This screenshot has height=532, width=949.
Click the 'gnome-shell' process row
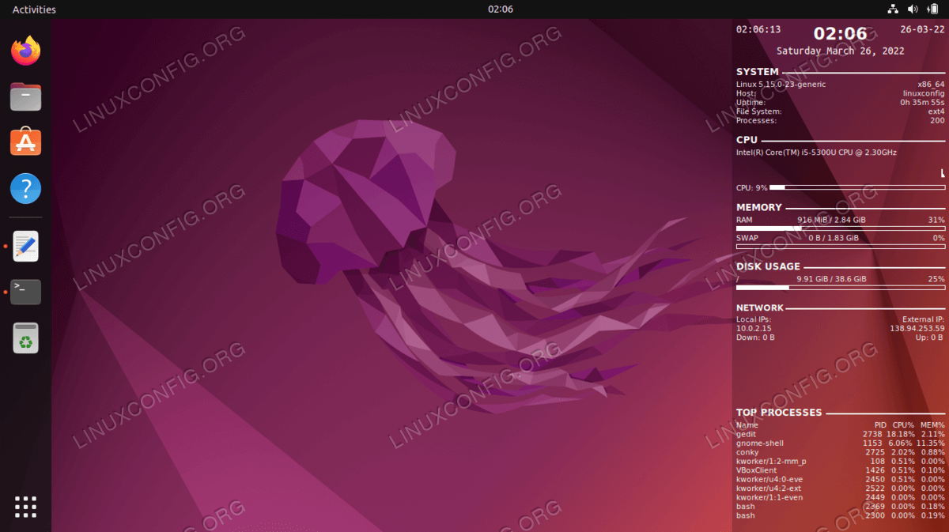[841, 443]
